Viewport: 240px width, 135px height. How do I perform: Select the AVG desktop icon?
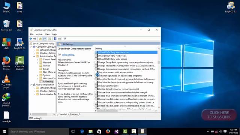(6, 43)
